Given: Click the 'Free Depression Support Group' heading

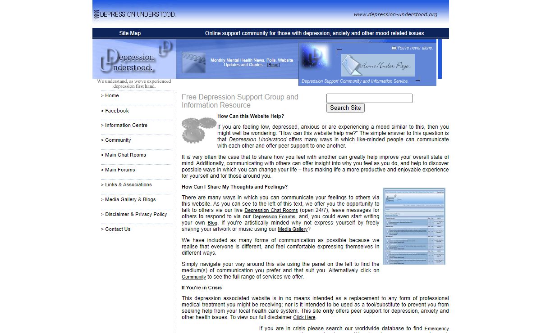Looking at the screenshot, I should (x=240, y=101).
